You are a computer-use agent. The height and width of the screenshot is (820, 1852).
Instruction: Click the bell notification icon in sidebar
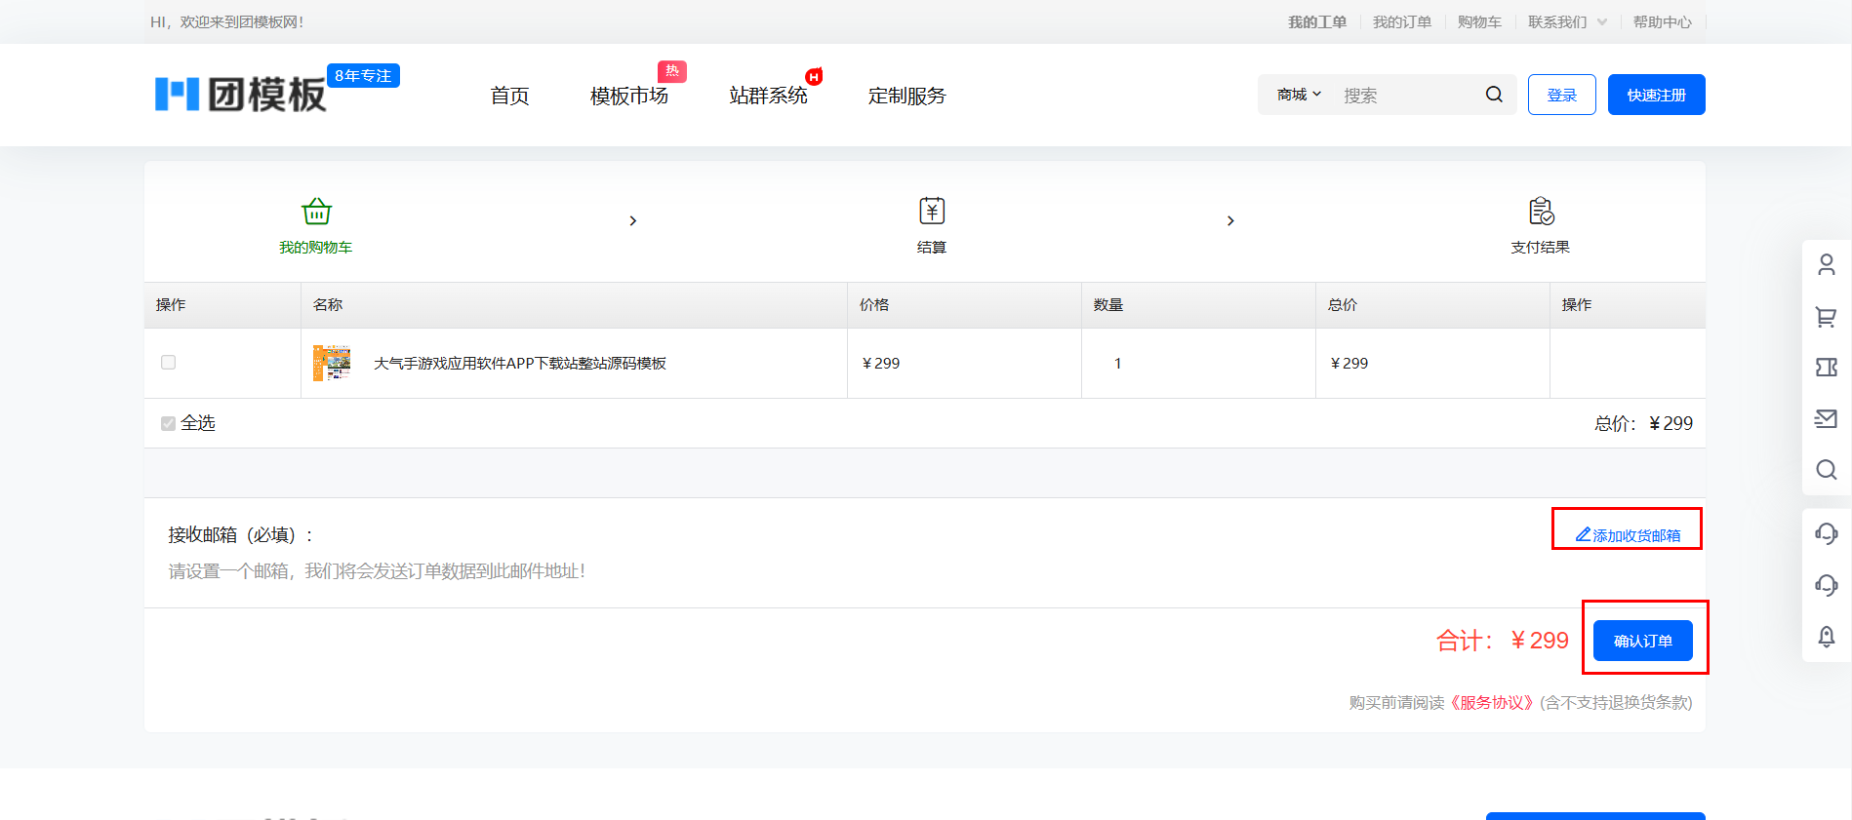(1826, 637)
